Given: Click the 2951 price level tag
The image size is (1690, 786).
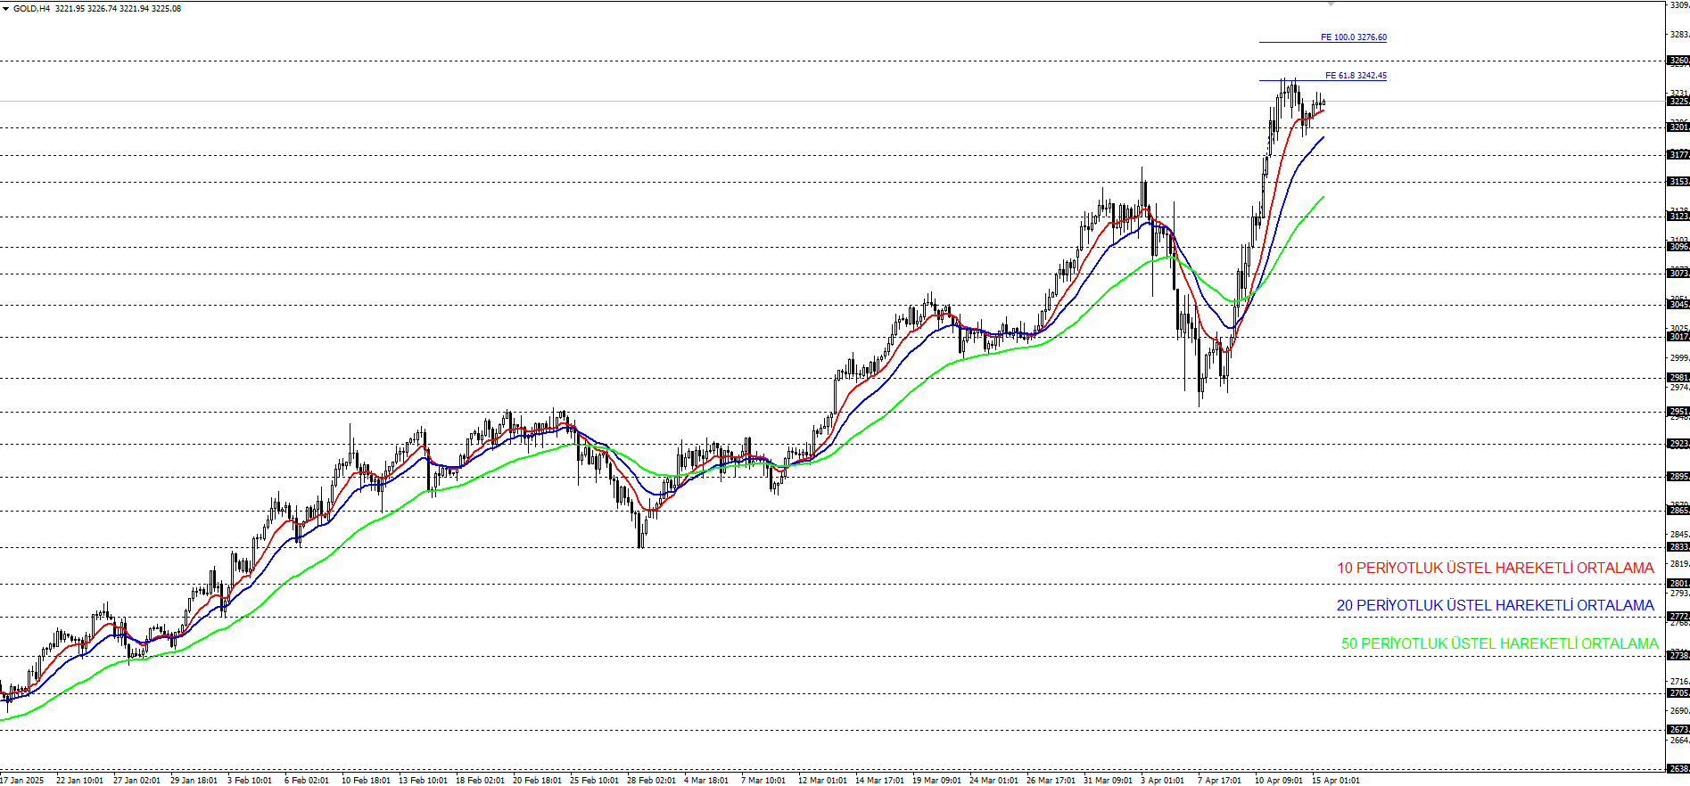Looking at the screenshot, I should (x=1678, y=412).
